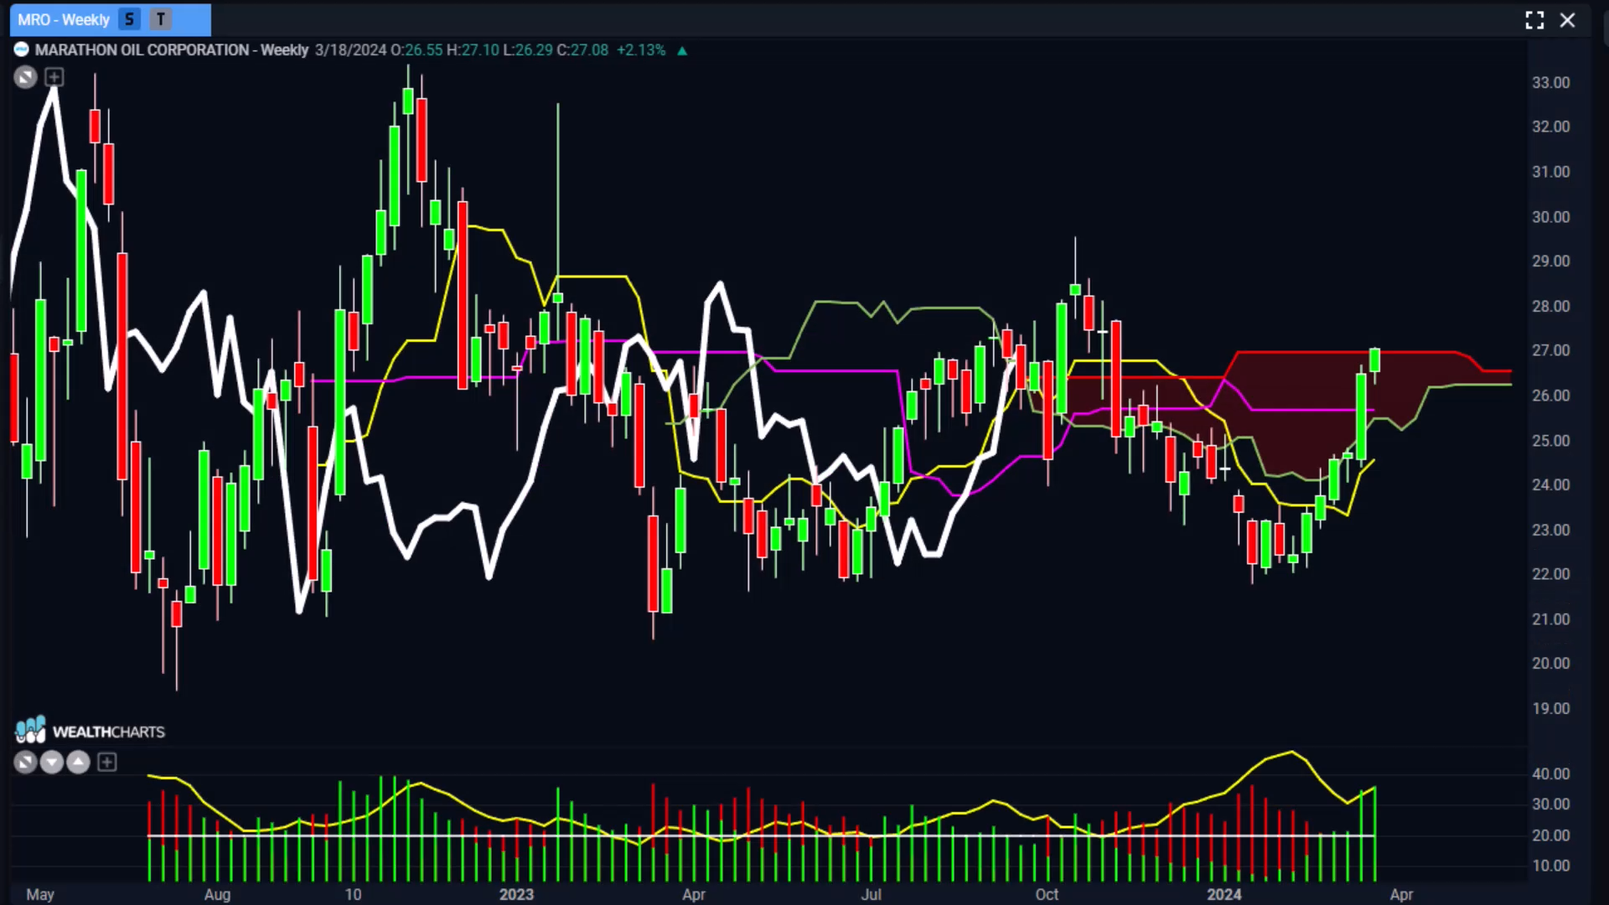1609x905 pixels.
Task: Click the Oct label on the time axis
Action: coord(1047,894)
